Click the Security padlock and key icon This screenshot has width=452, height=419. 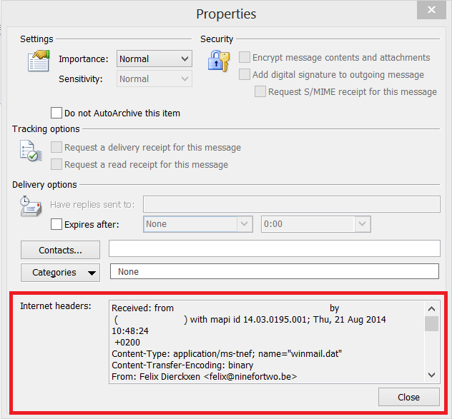(x=219, y=61)
